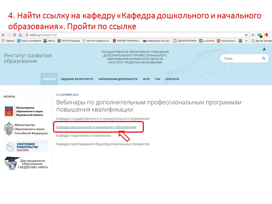Click into the Поиск search field

pyautogui.click(x=242, y=58)
